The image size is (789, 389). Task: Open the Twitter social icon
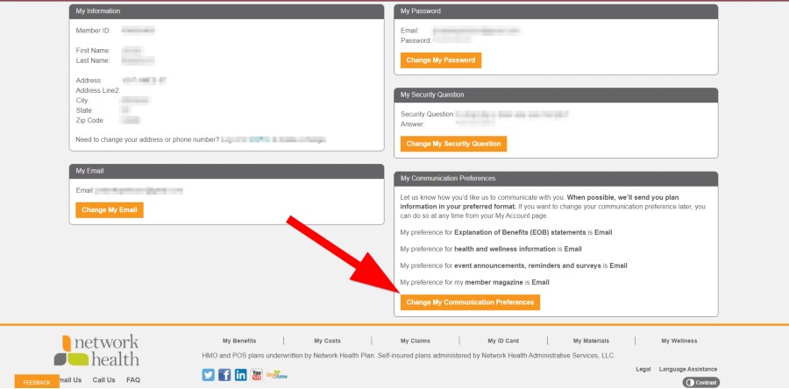tap(209, 375)
